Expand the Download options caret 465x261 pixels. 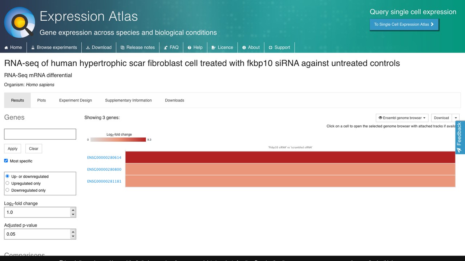tap(456, 118)
